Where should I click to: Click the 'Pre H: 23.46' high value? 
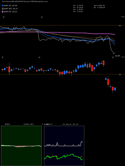pos(78,8)
